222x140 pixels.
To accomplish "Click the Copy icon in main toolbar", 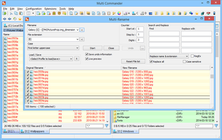I will click(16, 13).
